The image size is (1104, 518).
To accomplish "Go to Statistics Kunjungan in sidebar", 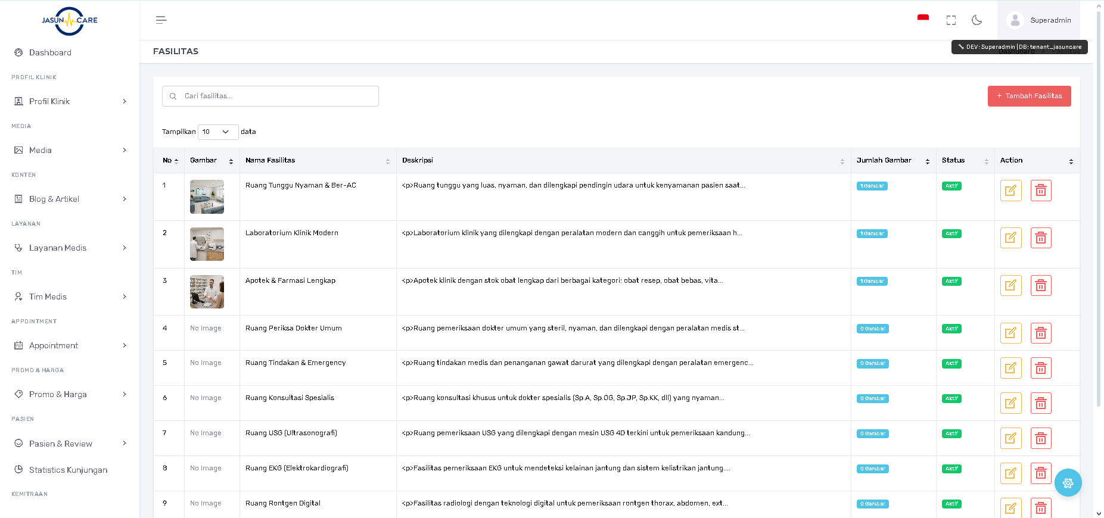I will coord(68,470).
